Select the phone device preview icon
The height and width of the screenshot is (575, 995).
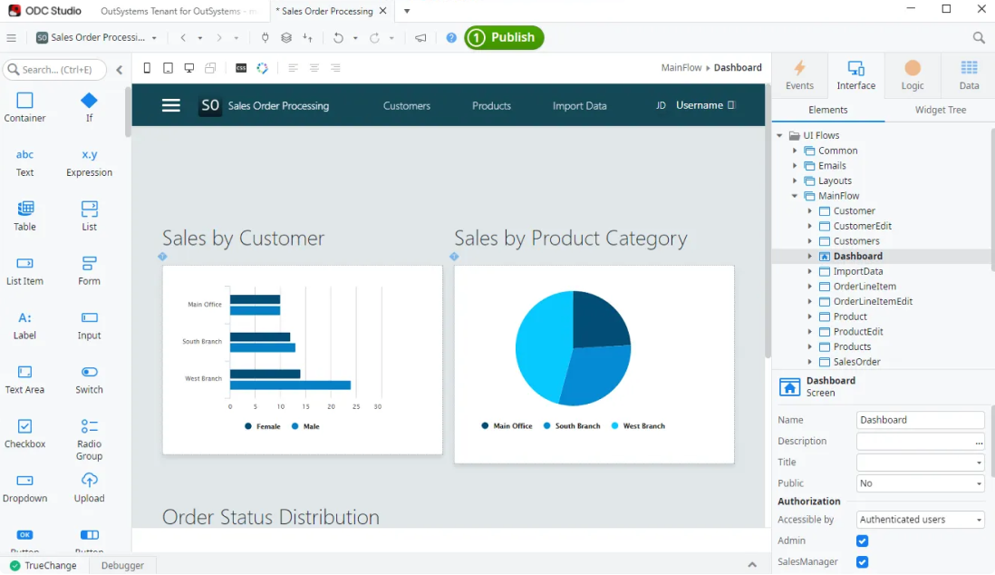(x=148, y=68)
